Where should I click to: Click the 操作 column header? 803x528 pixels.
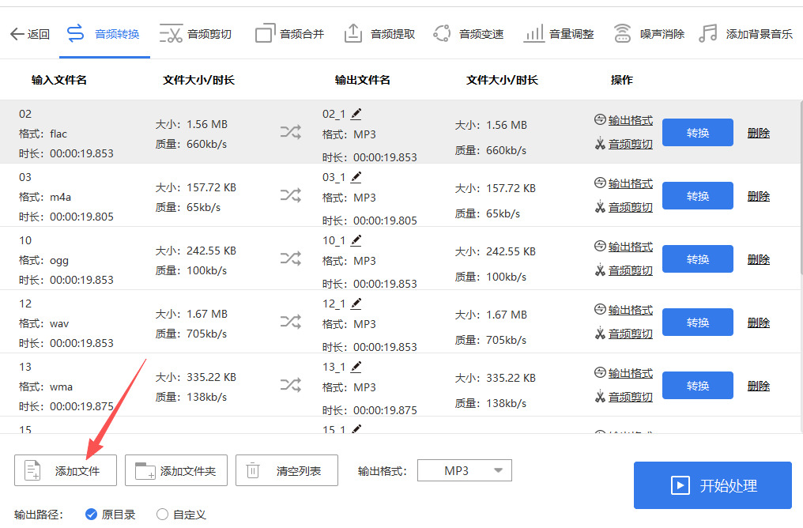622,80
